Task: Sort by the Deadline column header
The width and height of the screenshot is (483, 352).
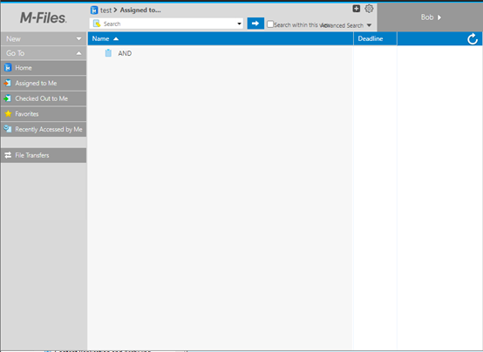Action: 375,39
